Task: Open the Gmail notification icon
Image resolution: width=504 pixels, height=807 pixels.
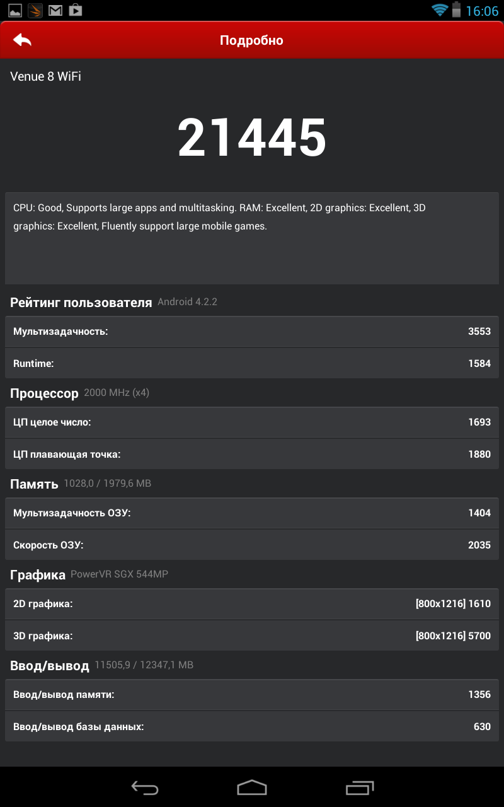Action: [x=55, y=10]
